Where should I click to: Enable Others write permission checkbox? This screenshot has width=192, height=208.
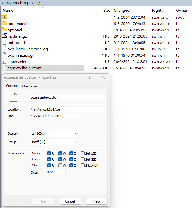point(60,165)
